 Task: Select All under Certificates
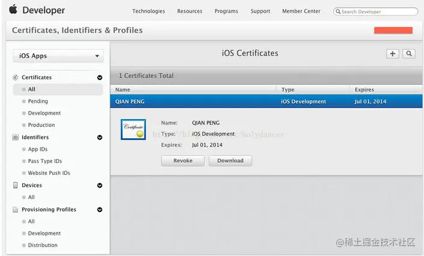(x=58, y=90)
